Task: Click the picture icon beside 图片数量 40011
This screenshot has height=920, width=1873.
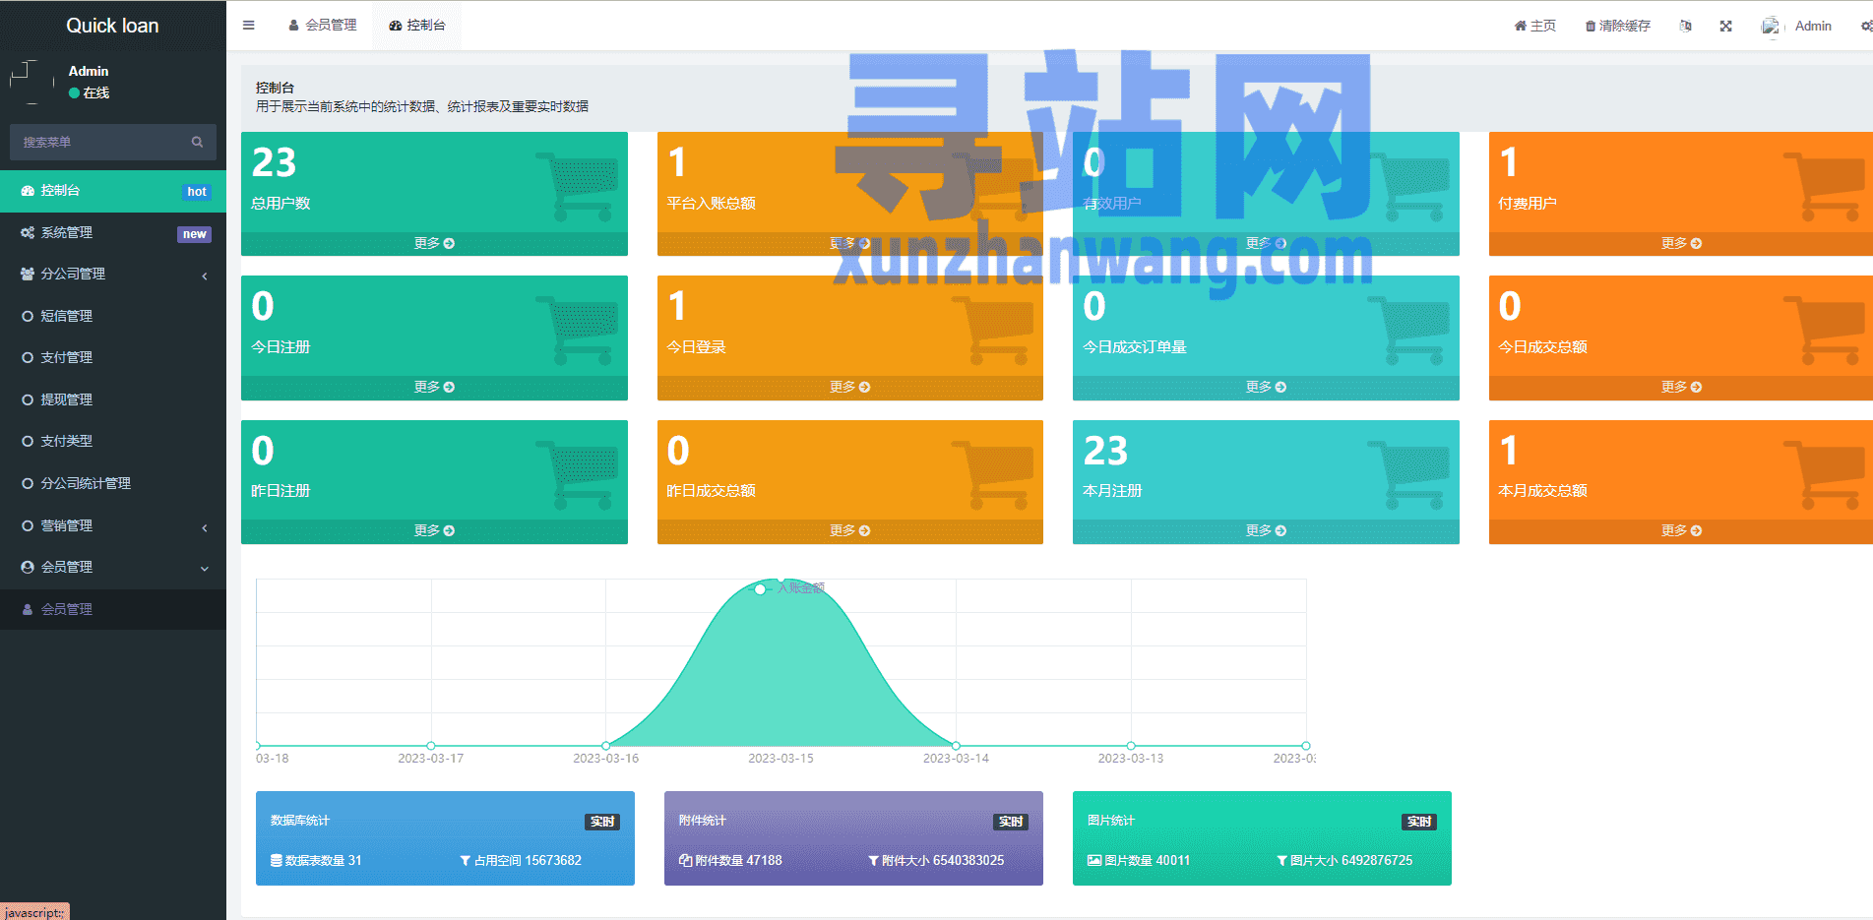Action: (1094, 861)
